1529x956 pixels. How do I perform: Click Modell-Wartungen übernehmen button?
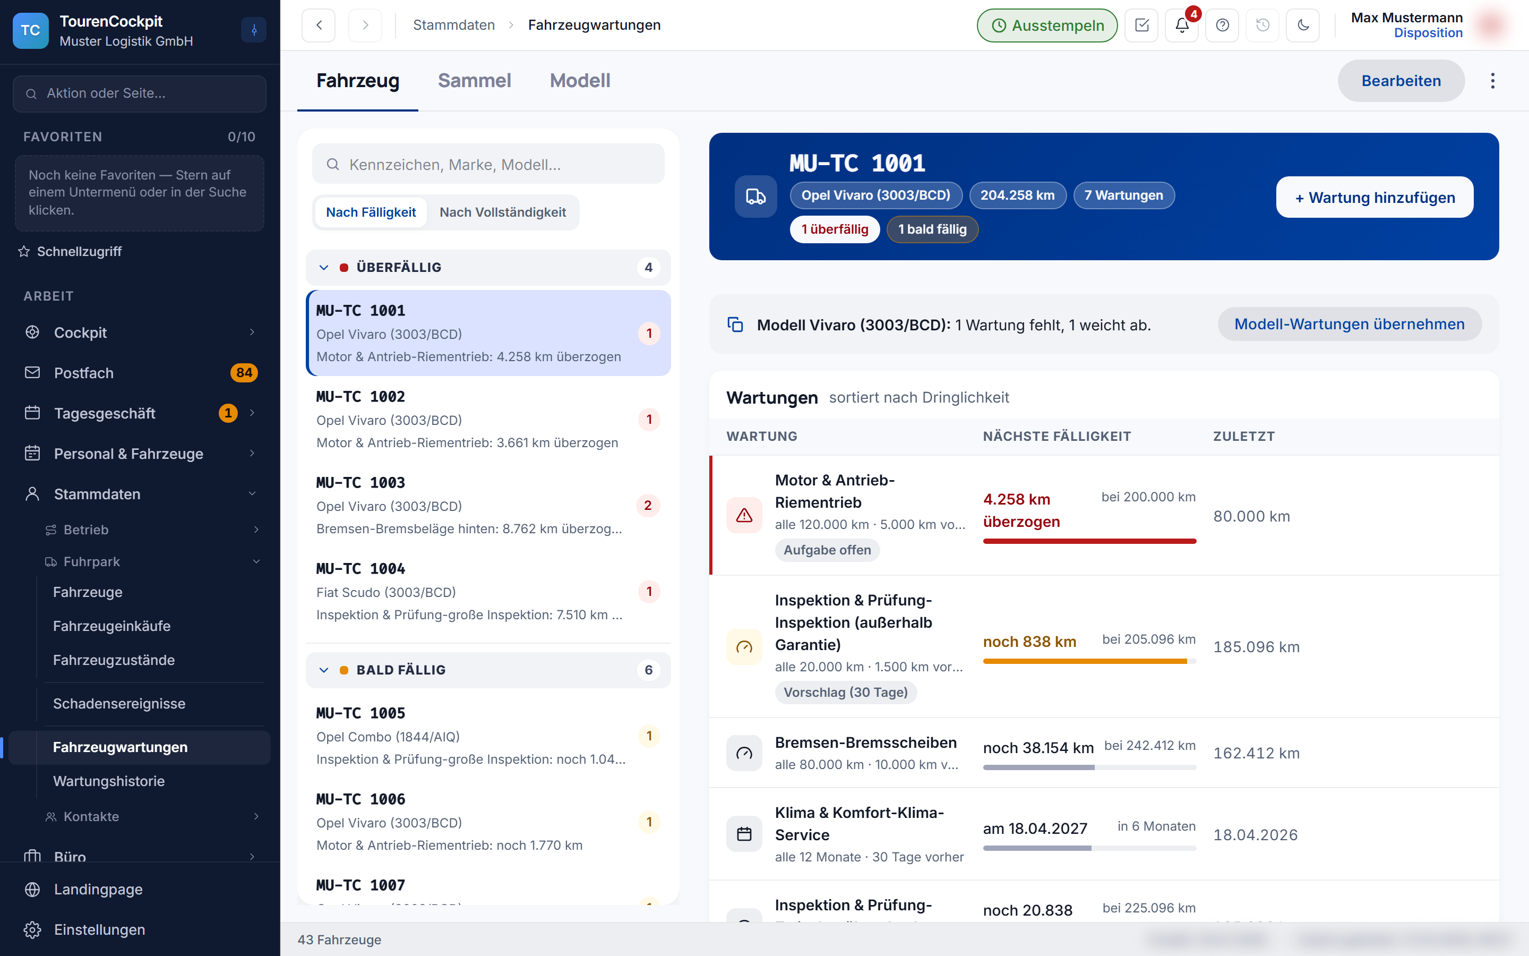pos(1349,325)
